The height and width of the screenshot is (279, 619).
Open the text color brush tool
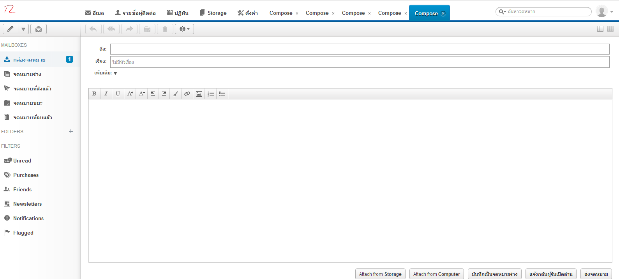pos(176,94)
